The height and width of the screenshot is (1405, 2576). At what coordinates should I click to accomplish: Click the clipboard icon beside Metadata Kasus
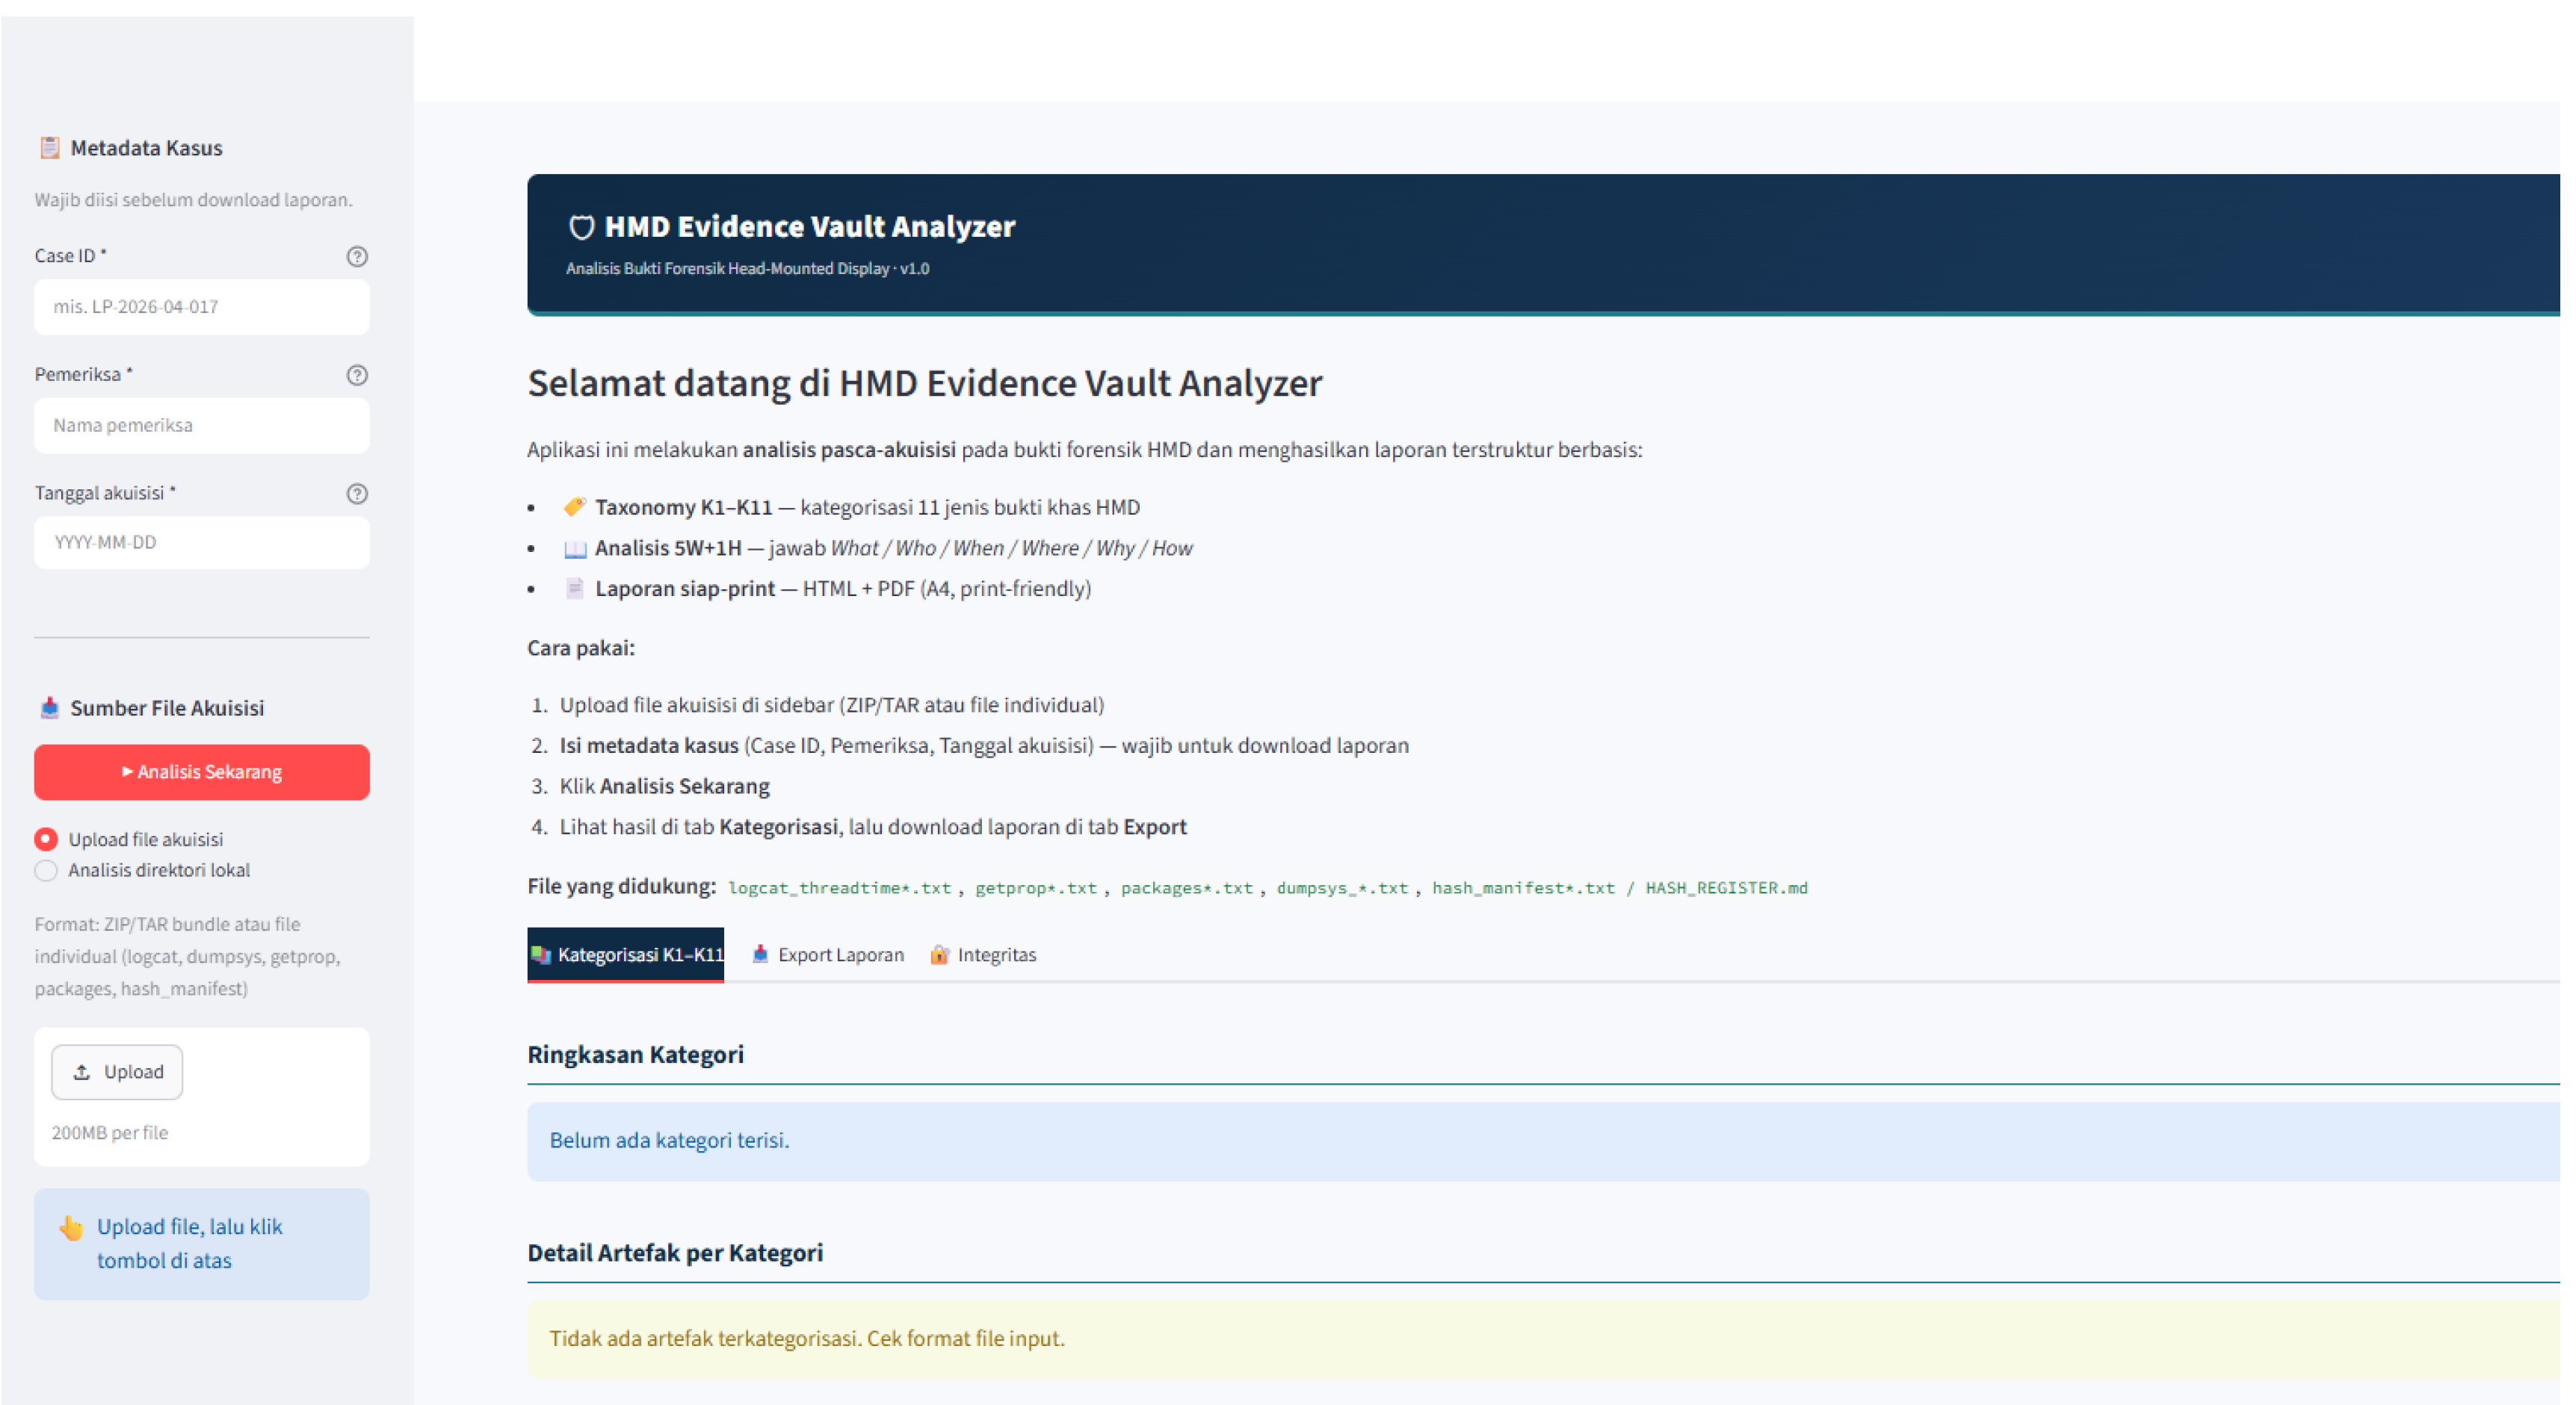(49, 148)
